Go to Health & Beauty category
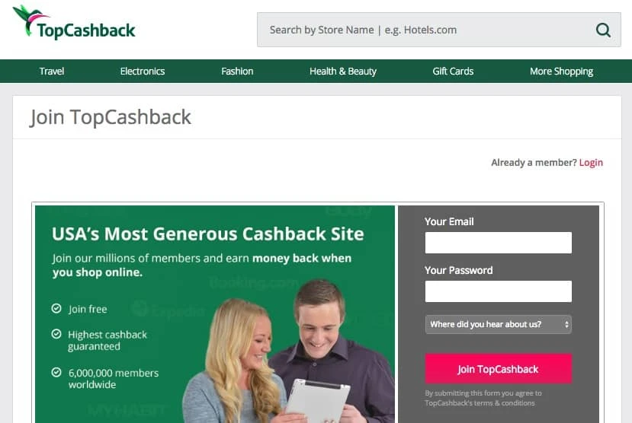Image resolution: width=632 pixels, height=423 pixels. (x=343, y=72)
